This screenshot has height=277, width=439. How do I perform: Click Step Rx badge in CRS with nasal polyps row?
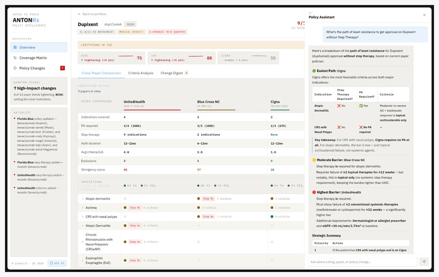pos(208,216)
